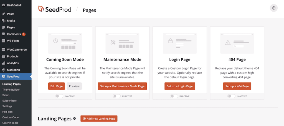Click Set up a Login Page button

click(x=180, y=86)
